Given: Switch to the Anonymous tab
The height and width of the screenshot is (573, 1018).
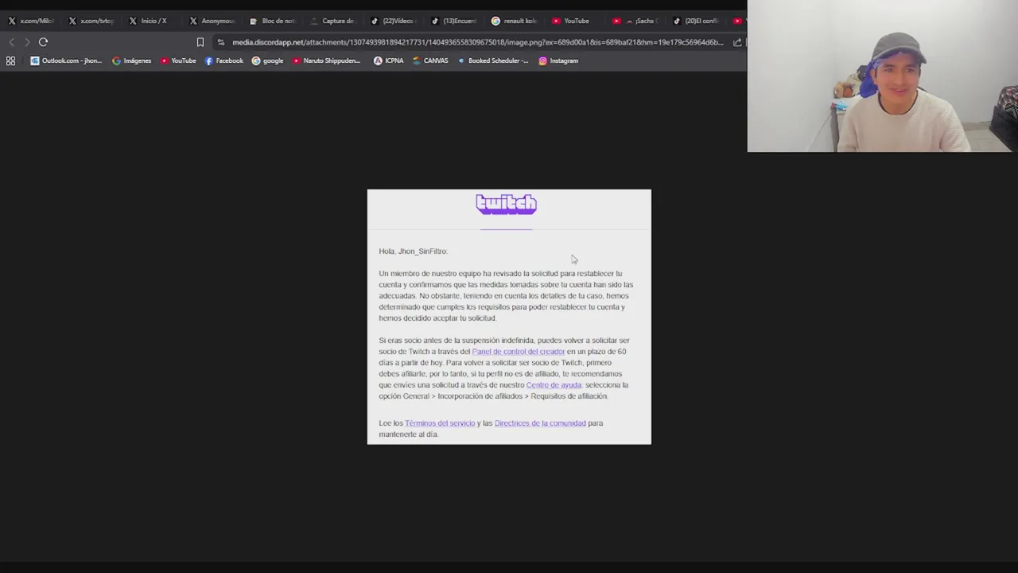Looking at the screenshot, I should click(212, 21).
